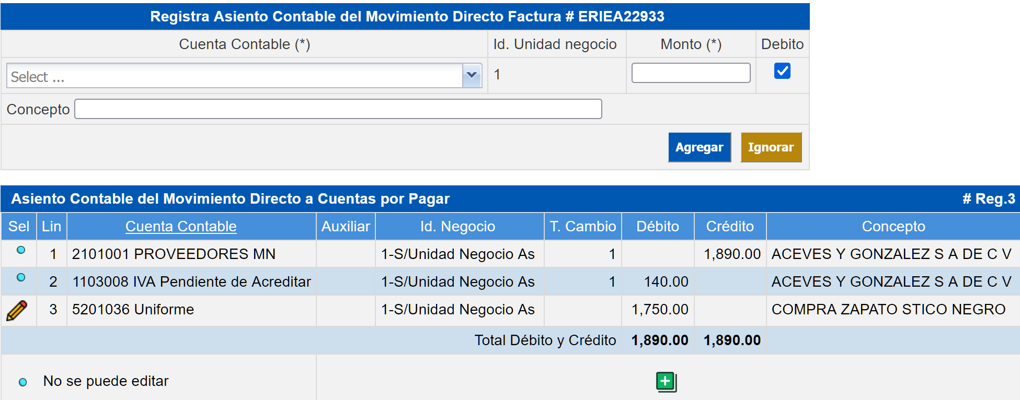
Task: Click the blue circle on IVA Pendiente row
Action: (21, 278)
